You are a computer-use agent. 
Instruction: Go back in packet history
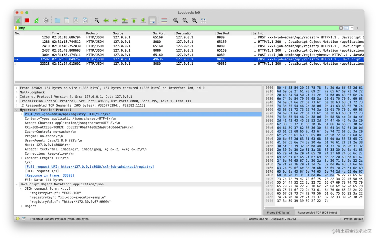(106, 20)
